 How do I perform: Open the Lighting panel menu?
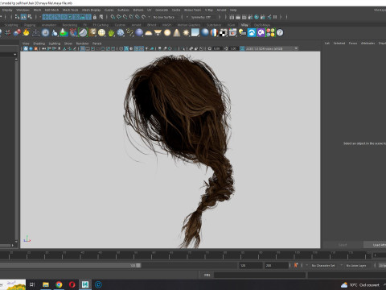click(x=55, y=43)
